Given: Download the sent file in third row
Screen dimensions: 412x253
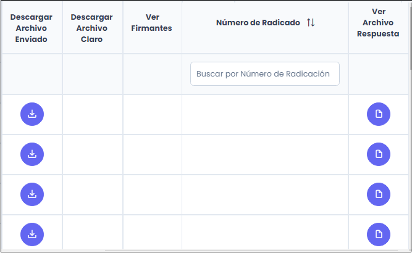Looking at the screenshot, I should point(32,194).
